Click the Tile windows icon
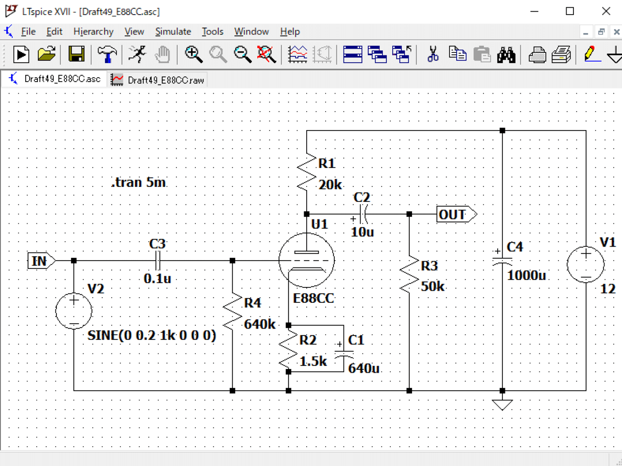This screenshot has height=466, width=622. 352,54
